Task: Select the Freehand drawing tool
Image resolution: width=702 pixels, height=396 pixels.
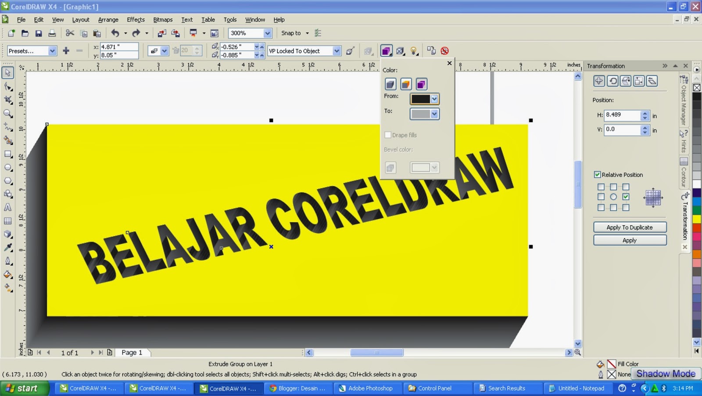Action: pyautogui.click(x=8, y=127)
